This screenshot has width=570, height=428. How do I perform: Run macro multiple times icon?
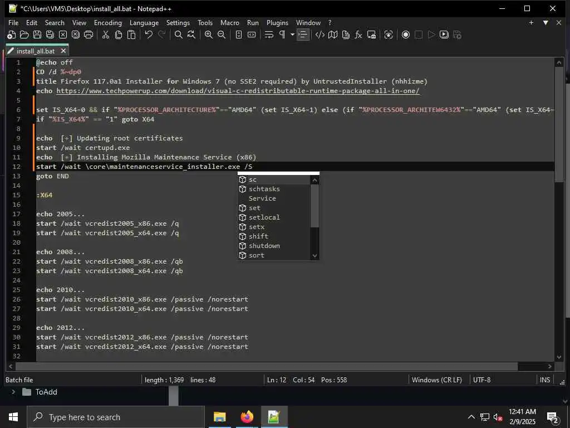(x=444, y=35)
